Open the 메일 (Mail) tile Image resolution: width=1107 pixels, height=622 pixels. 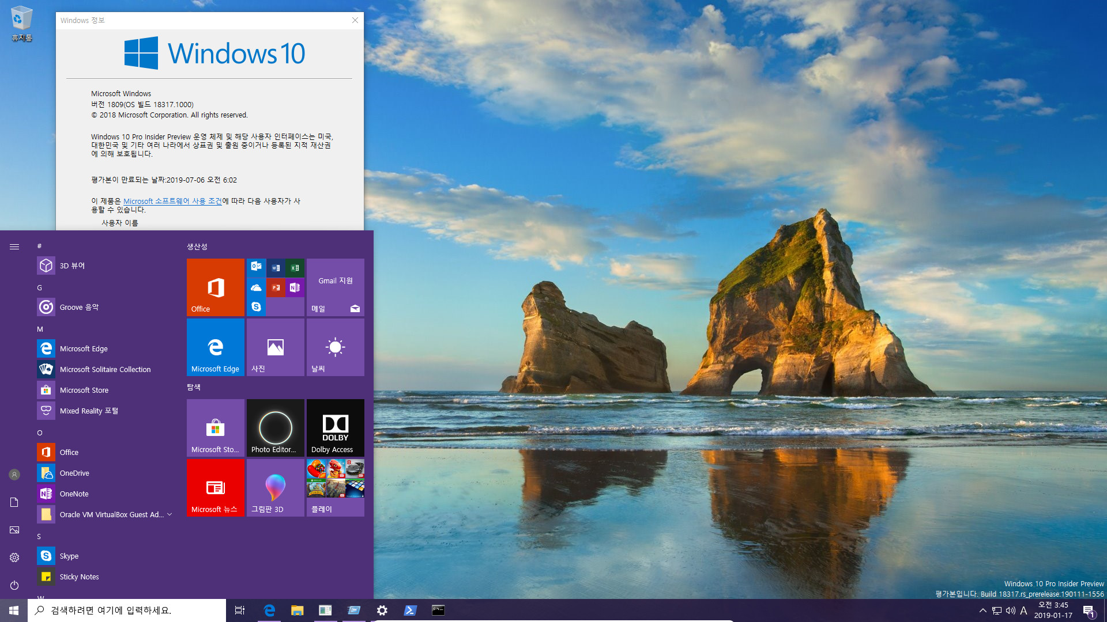tap(336, 287)
